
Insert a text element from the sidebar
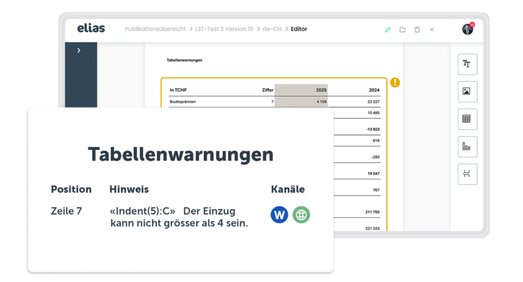tap(467, 64)
